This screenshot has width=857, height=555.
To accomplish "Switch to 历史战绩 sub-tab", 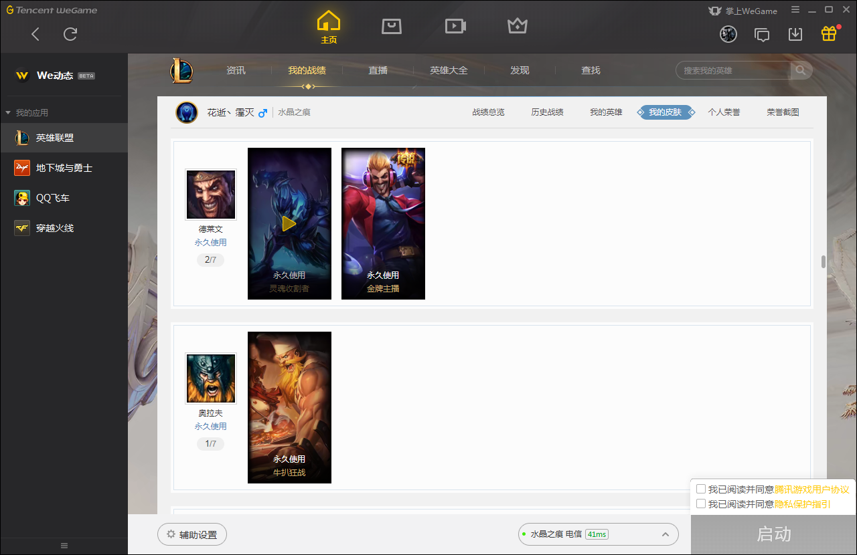I will tap(547, 112).
